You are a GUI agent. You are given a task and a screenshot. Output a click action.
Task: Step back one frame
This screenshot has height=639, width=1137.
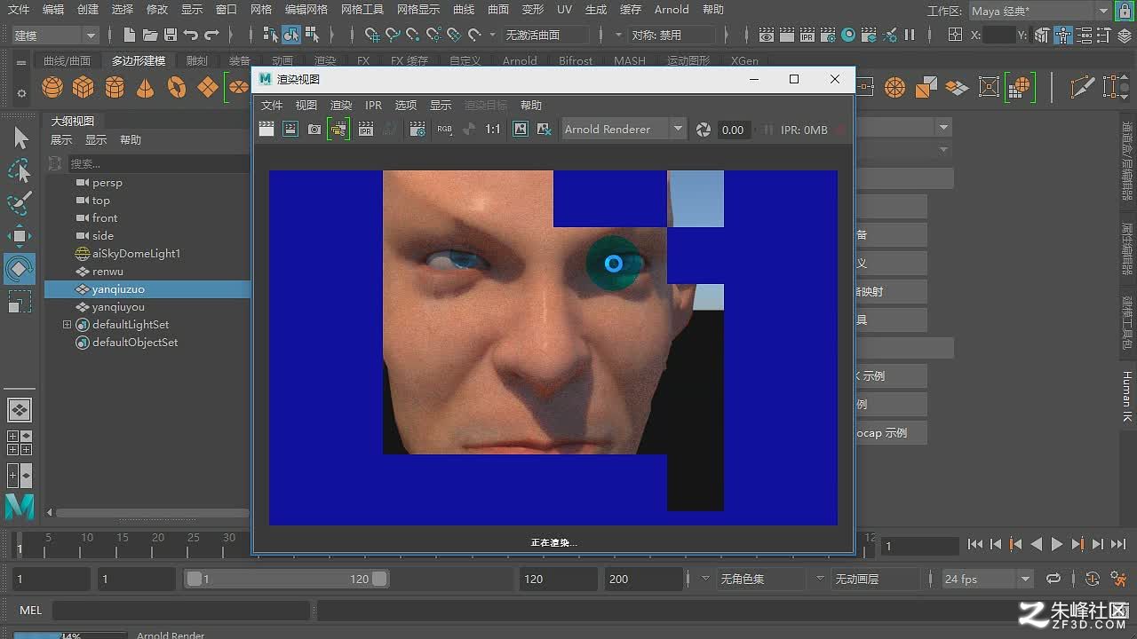[x=996, y=544]
